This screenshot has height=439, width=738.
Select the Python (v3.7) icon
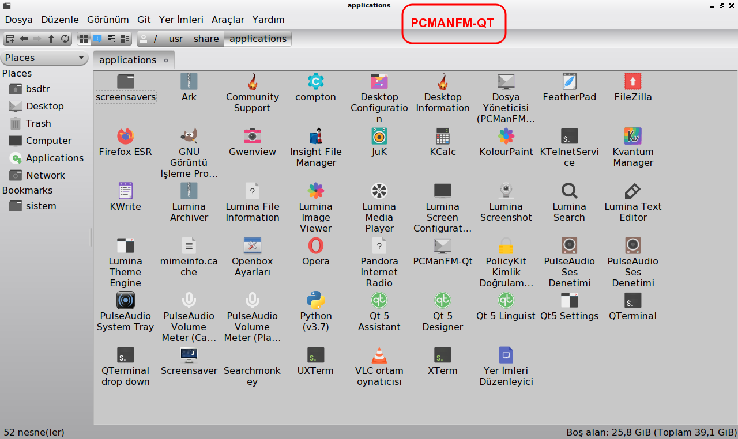click(315, 300)
